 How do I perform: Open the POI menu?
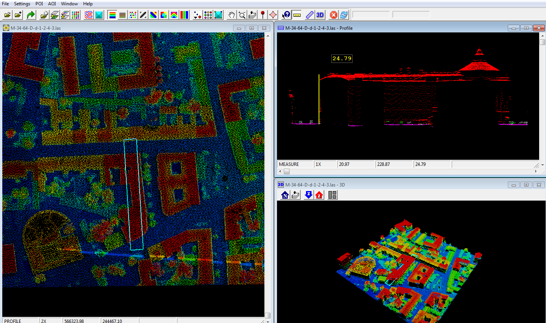coord(39,4)
